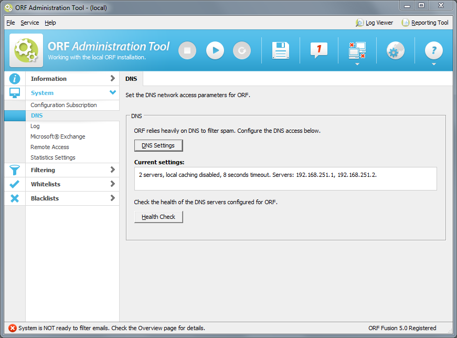Click the Log Viewer magnifier icon
The image size is (457, 338).
(359, 23)
